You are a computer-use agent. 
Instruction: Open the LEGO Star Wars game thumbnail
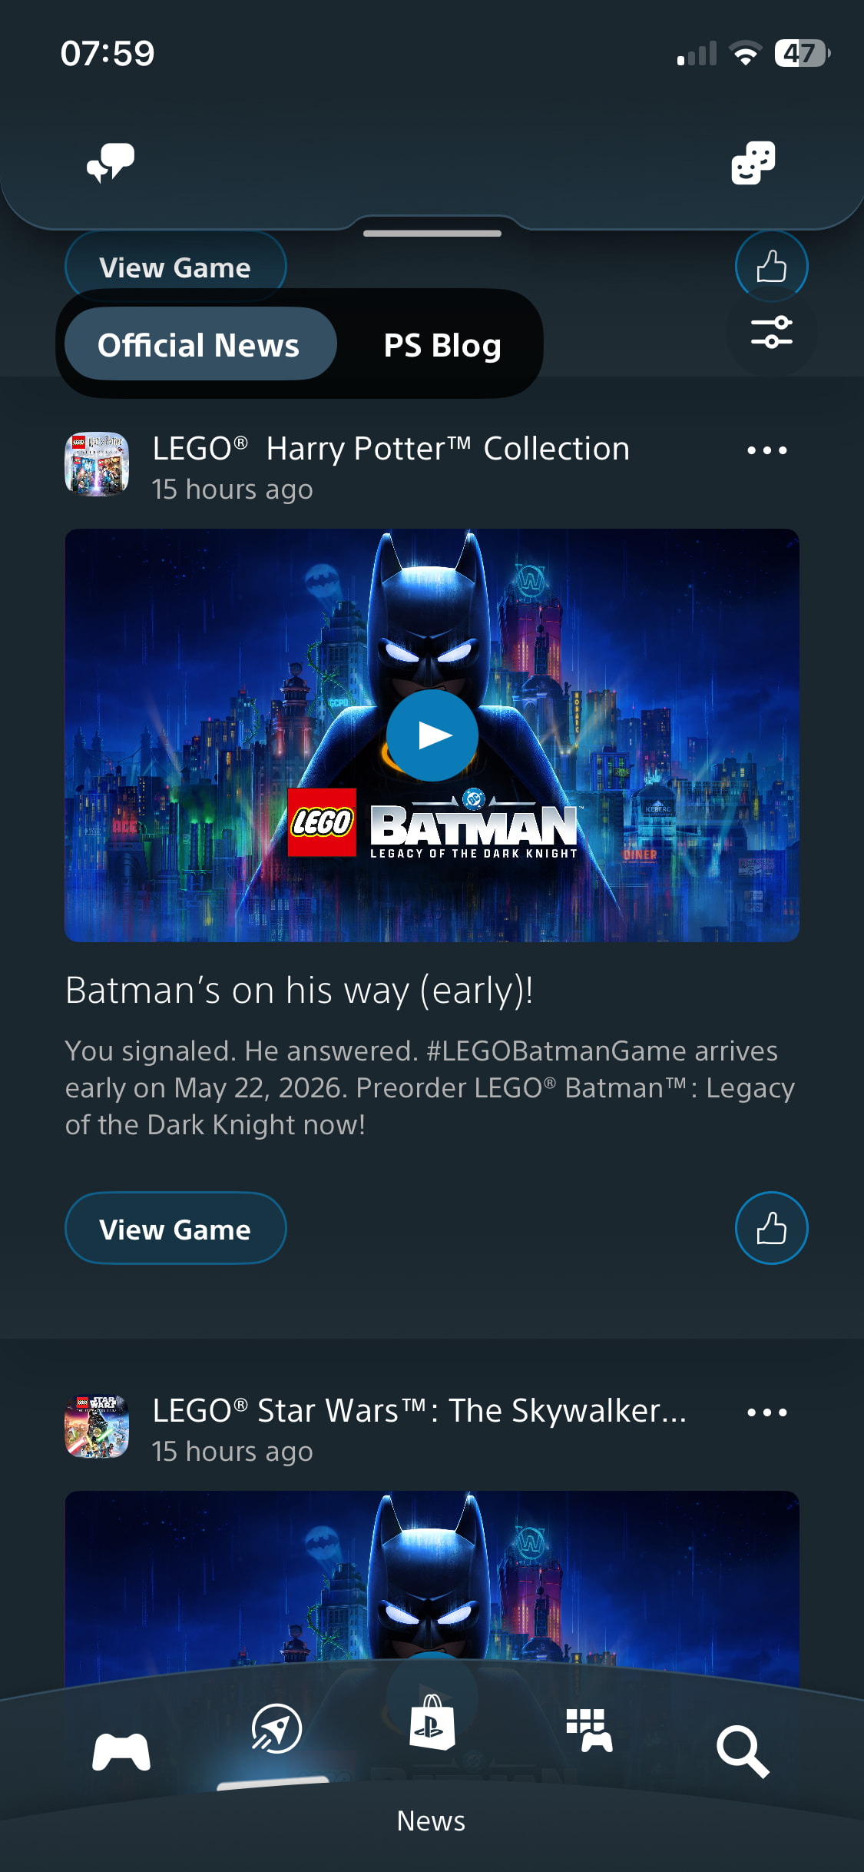click(97, 1426)
